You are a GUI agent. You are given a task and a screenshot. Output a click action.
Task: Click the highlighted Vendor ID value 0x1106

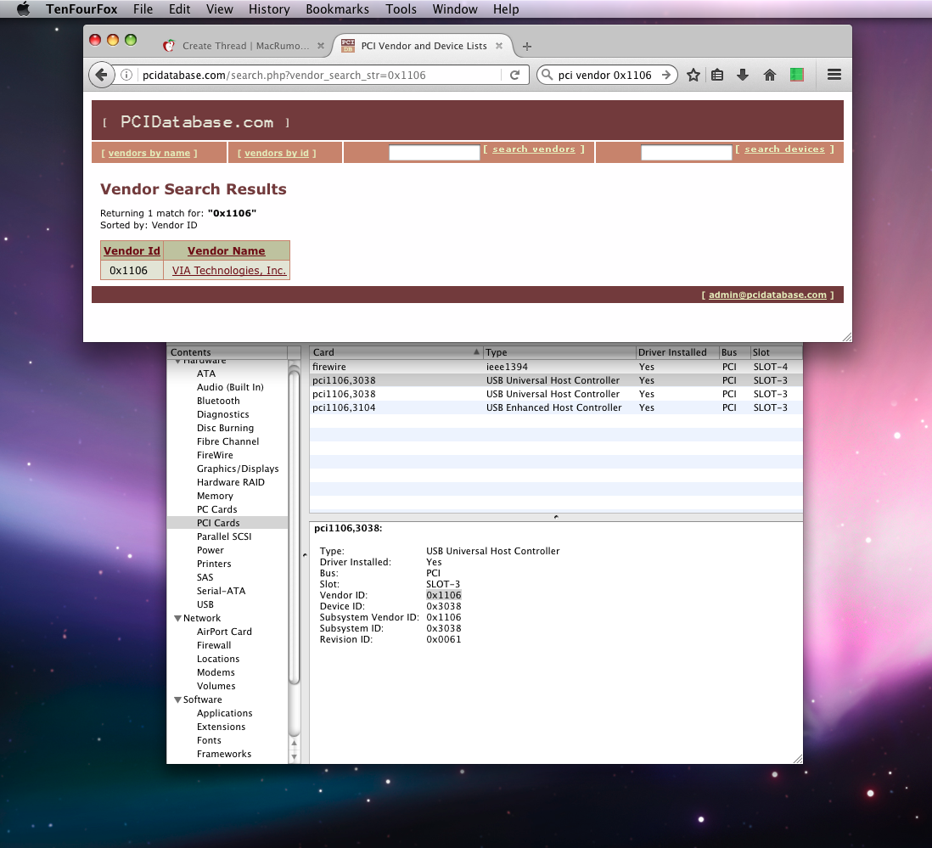coord(443,595)
